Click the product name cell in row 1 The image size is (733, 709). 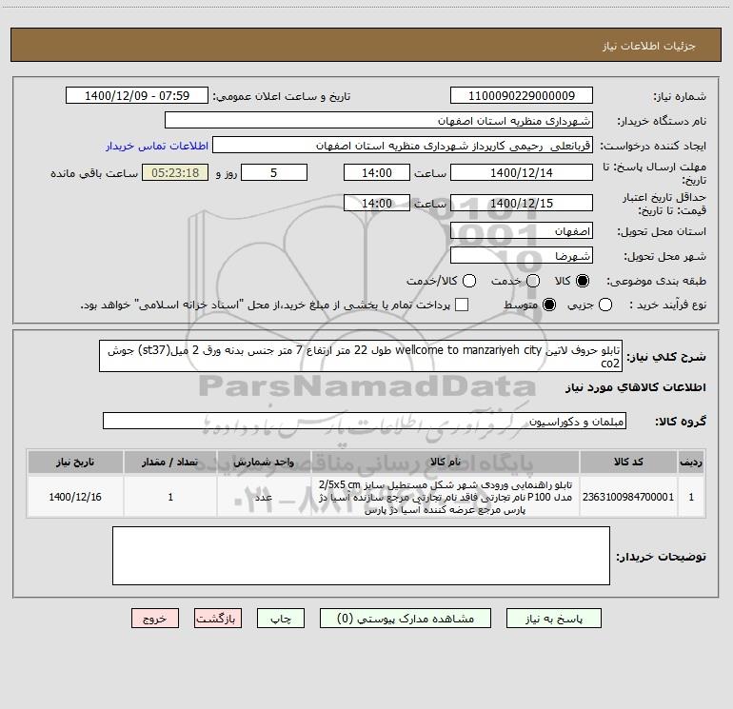coord(446,497)
